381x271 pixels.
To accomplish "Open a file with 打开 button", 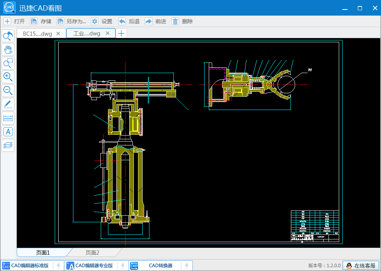I will click(x=14, y=21).
